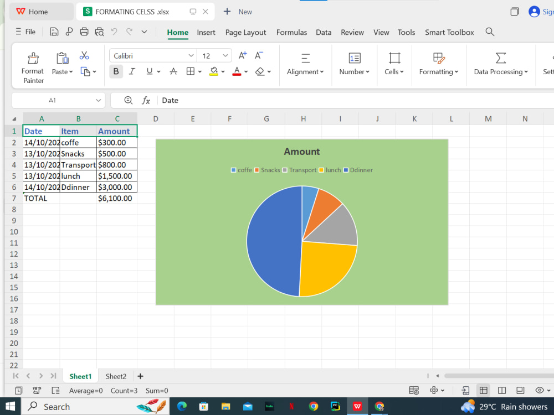Click the Redo arrow

tap(129, 32)
